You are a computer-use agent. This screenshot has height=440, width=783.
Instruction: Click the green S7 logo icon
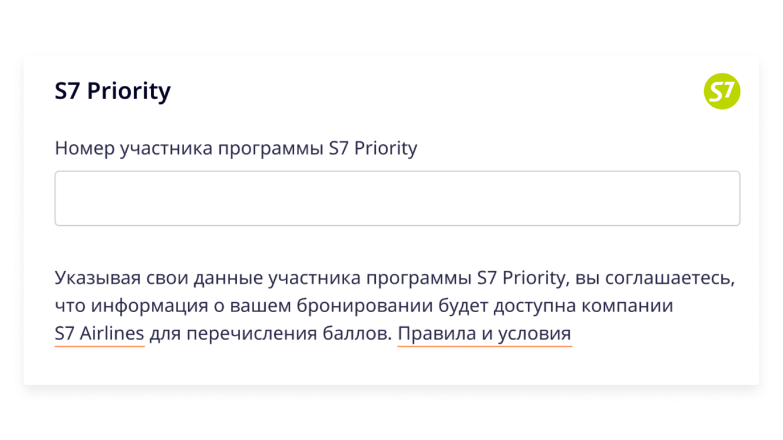722,92
